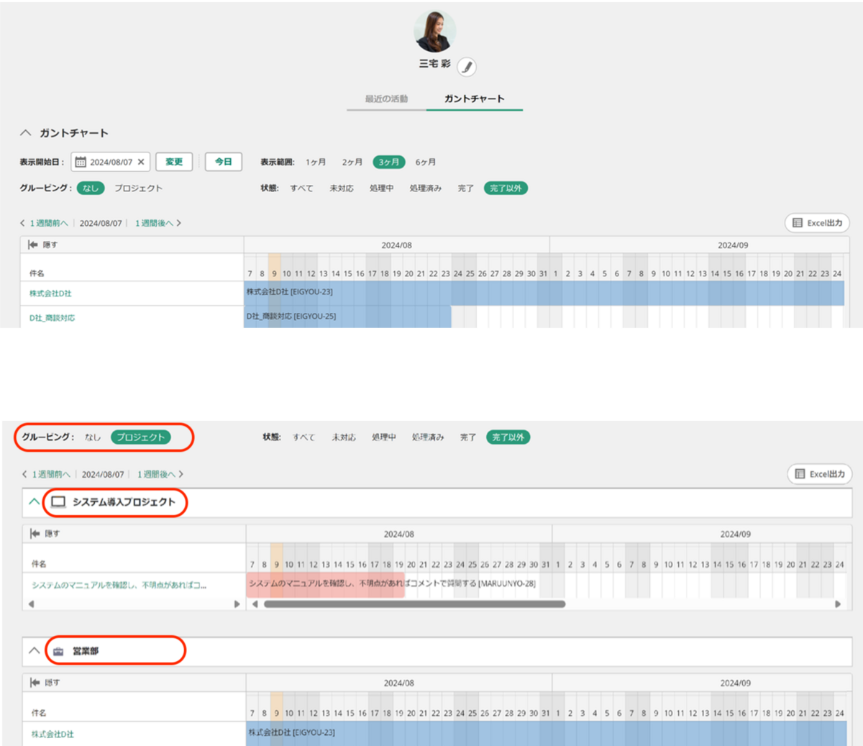Hide columns in the 営業部 chart
This screenshot has width=863, height=746.
[x=45, y=682]
